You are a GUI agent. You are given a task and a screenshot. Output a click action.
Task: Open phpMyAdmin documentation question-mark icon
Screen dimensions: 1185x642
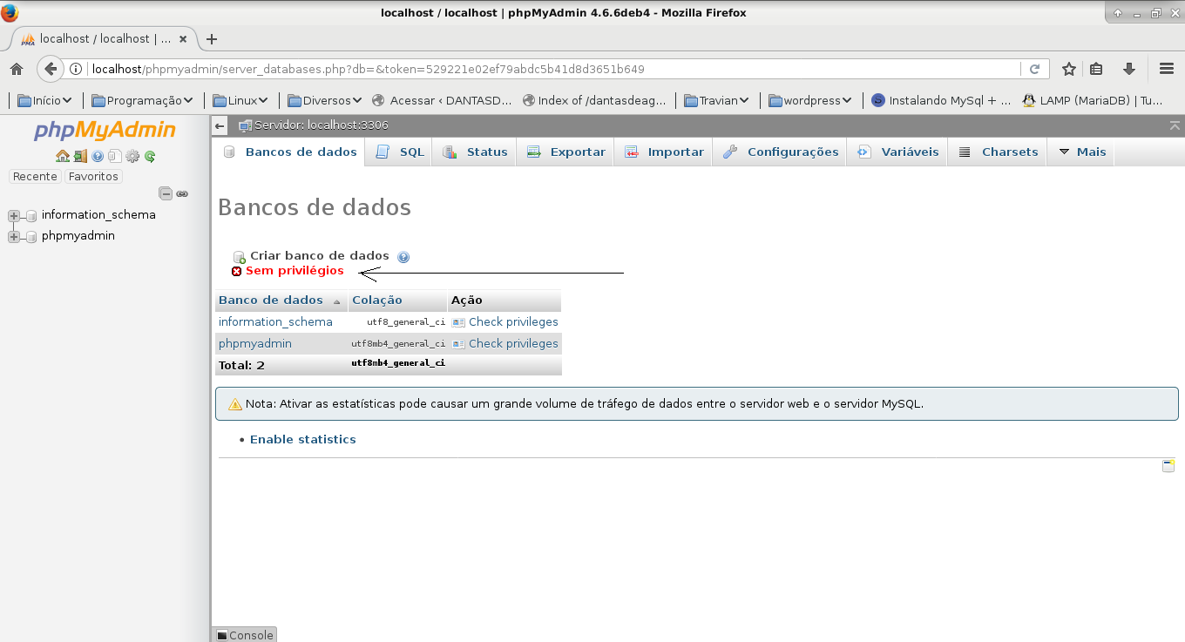pos(98,156)
